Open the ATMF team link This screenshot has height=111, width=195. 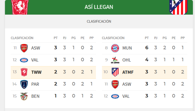pyautogui.click(x=128, y=72)
